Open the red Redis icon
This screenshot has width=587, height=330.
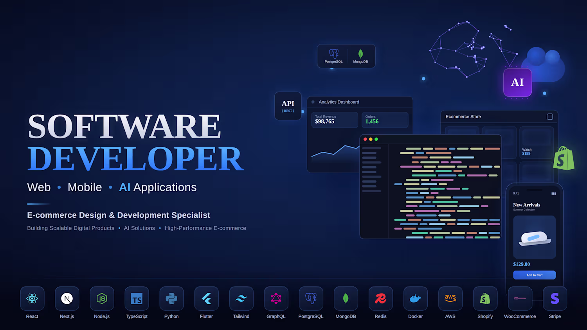380,299
